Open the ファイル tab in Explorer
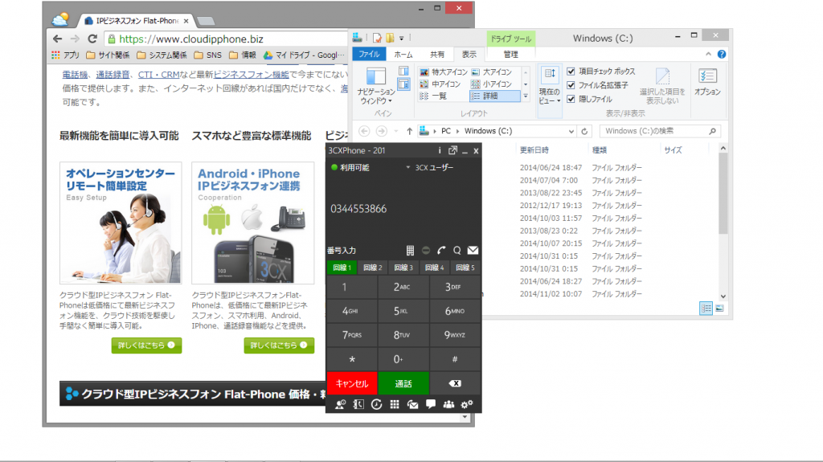This screenshot has width=823, height=462. click(369, 54)
